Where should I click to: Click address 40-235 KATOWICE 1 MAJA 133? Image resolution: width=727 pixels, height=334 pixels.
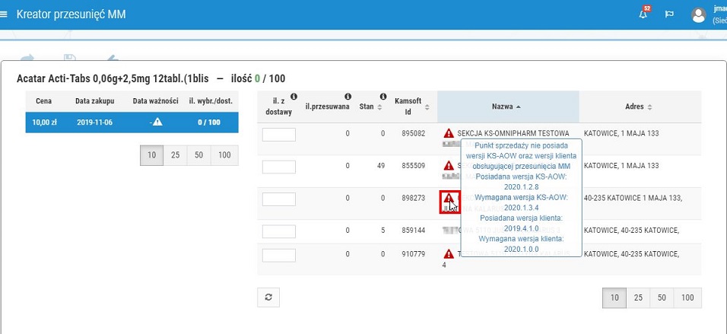pyautogui.click(x=633, y=198)
